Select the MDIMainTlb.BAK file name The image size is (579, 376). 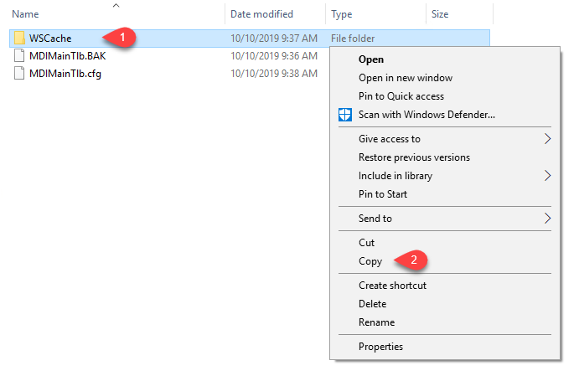[68, 56]
